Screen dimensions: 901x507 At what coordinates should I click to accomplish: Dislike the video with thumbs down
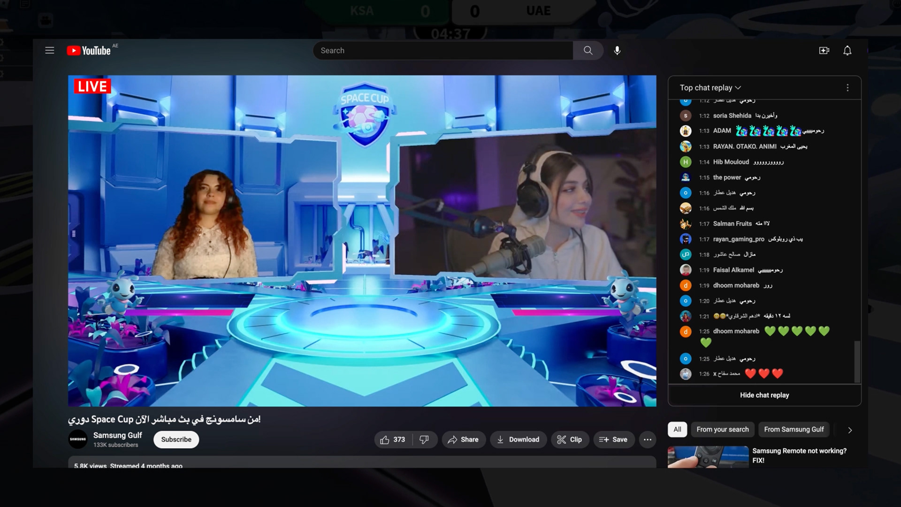[424, 439]
